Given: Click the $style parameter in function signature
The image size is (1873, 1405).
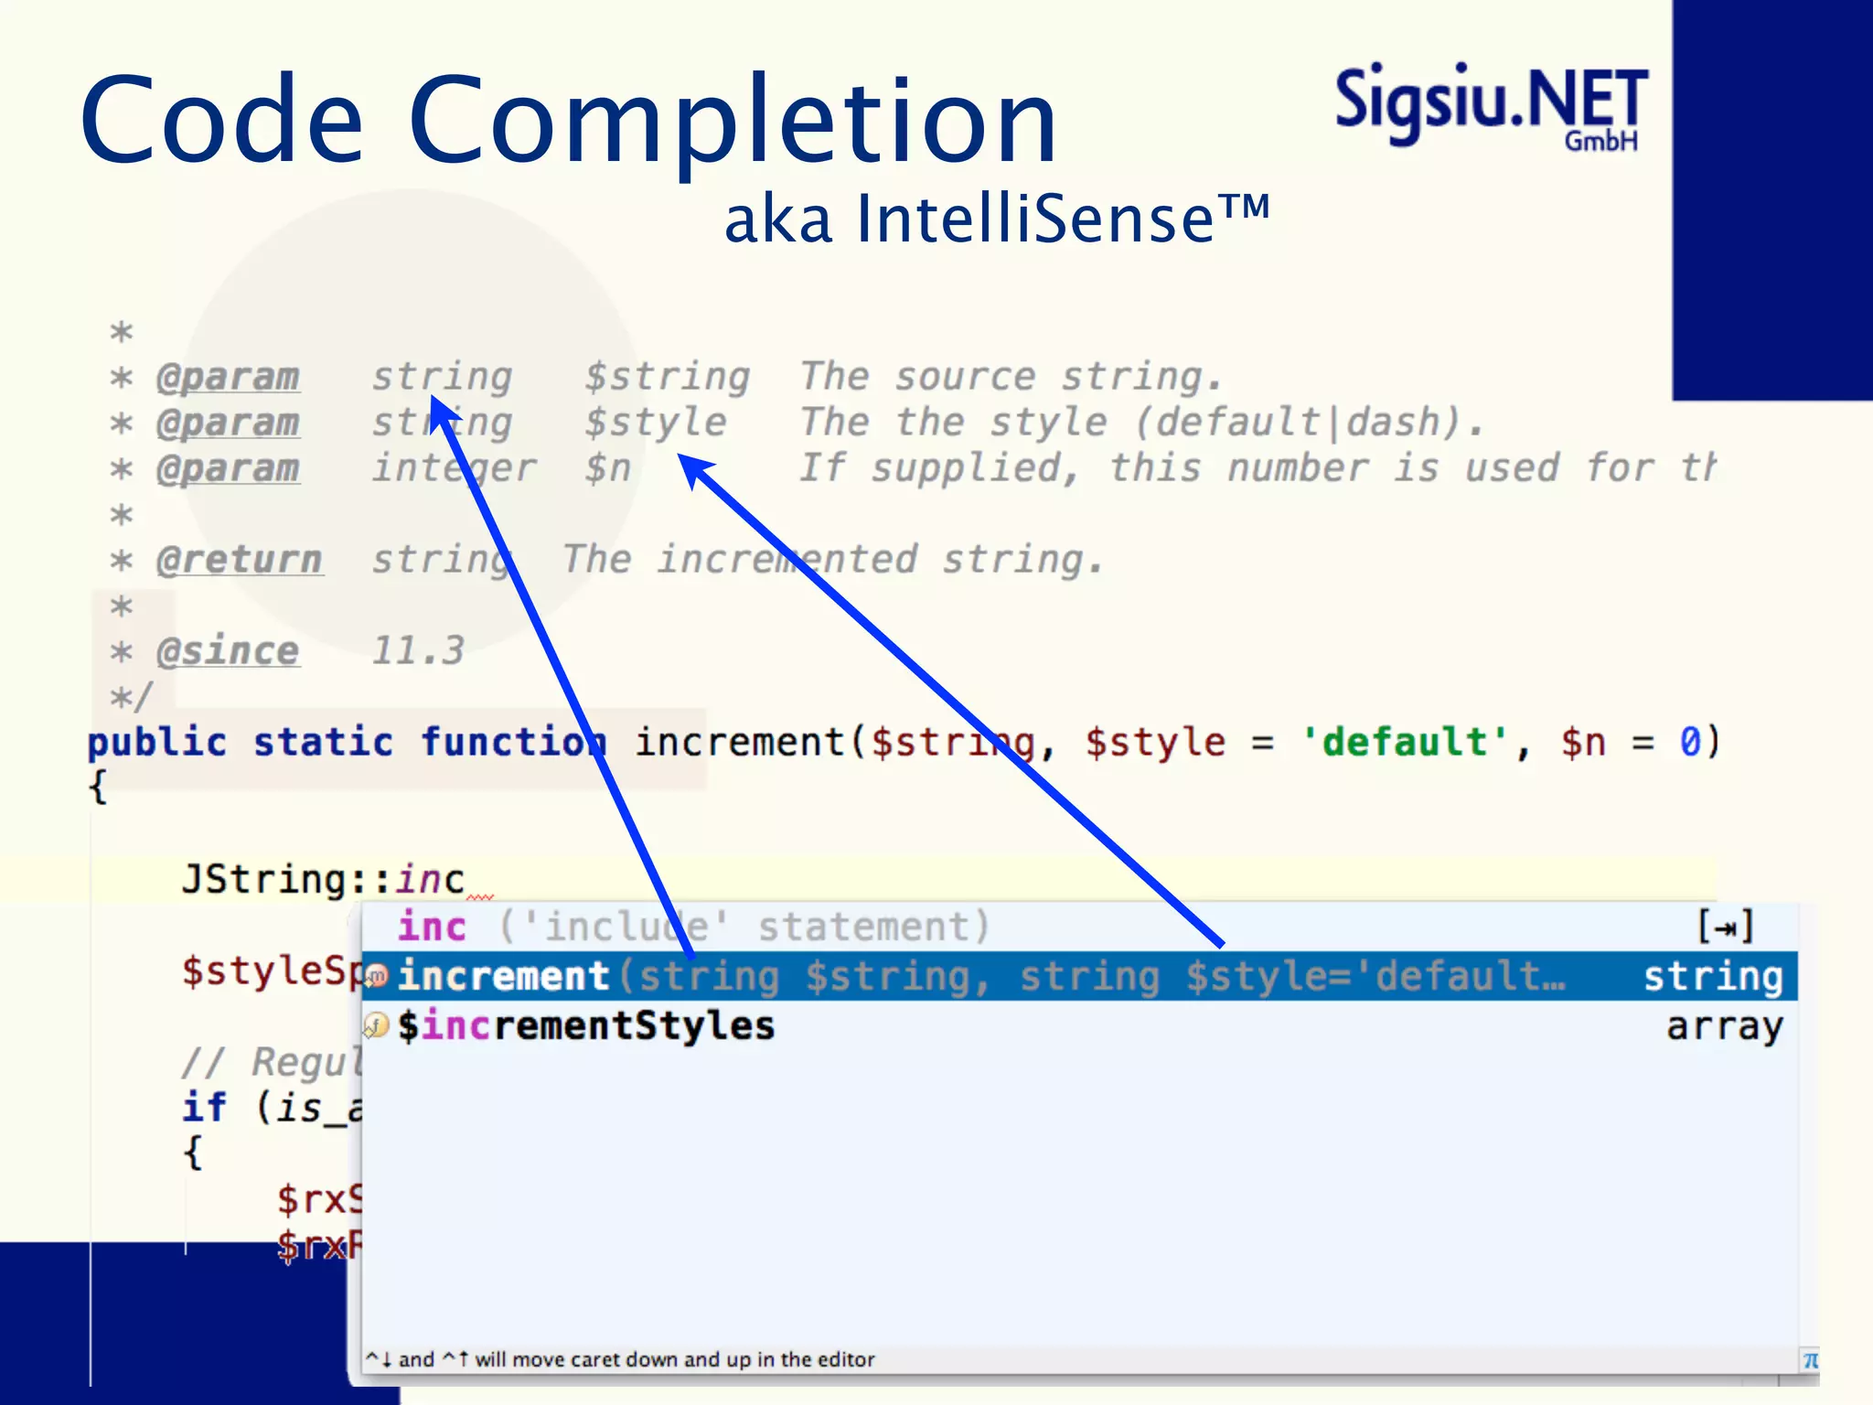Looking at the screenshot, I should pyautogui.click(x=1156, y=742).
